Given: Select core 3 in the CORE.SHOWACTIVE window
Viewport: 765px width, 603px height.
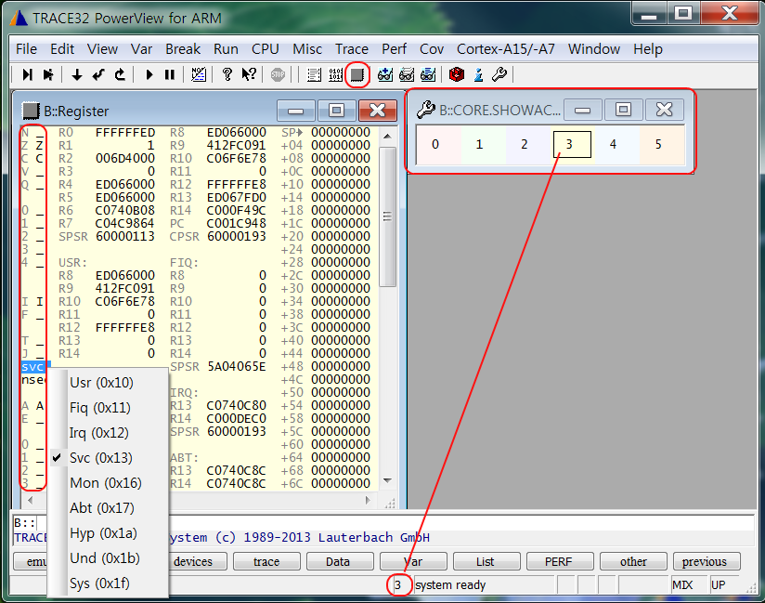Looking at the screenshot, I should (x=571, y=144).
